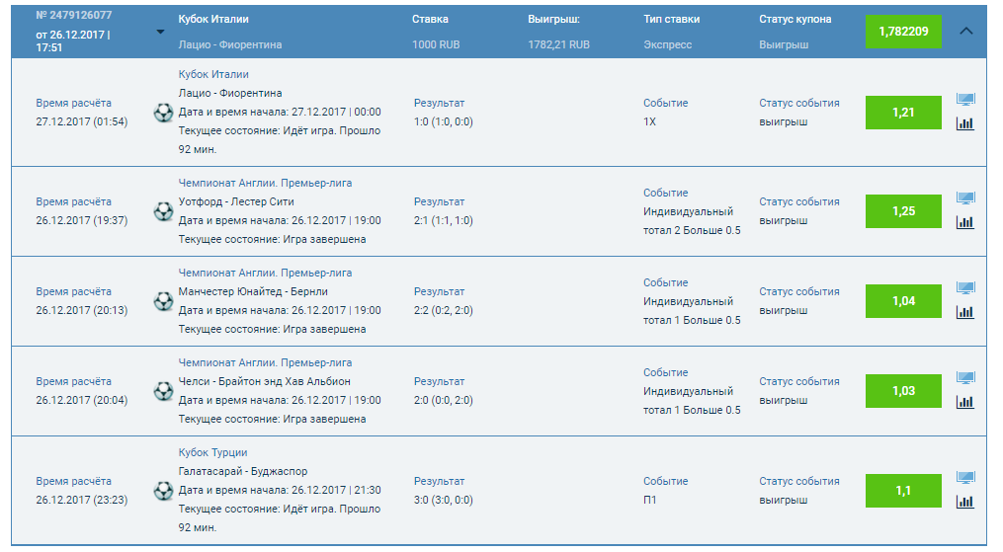Open Кубок Италии league link in first row
The height and width of the screenshot is (552, 1003).
click(x=213, y=74)
